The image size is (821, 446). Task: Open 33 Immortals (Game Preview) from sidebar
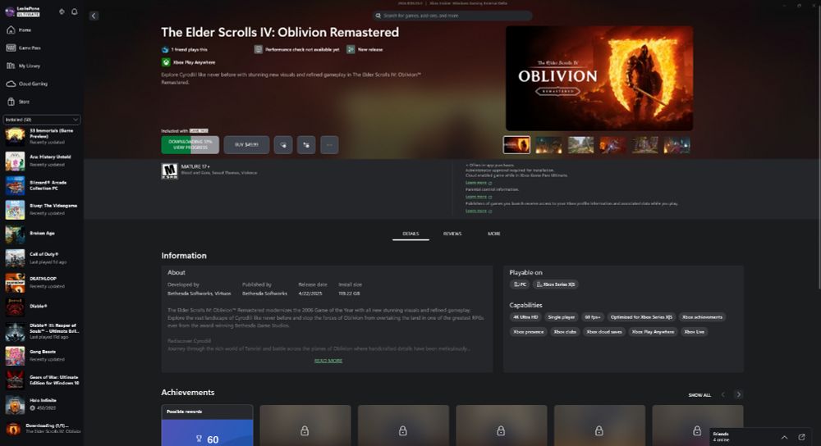point(42,136)
